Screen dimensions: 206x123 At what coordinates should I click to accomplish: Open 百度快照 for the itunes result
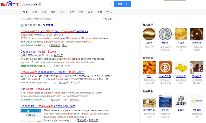[x=82, y=120]
